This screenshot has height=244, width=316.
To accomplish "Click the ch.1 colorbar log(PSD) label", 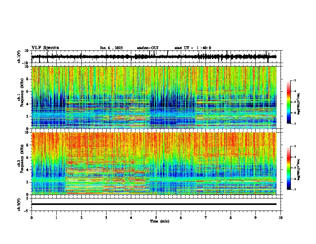I will pyautogui.click(x=299, y=104).
